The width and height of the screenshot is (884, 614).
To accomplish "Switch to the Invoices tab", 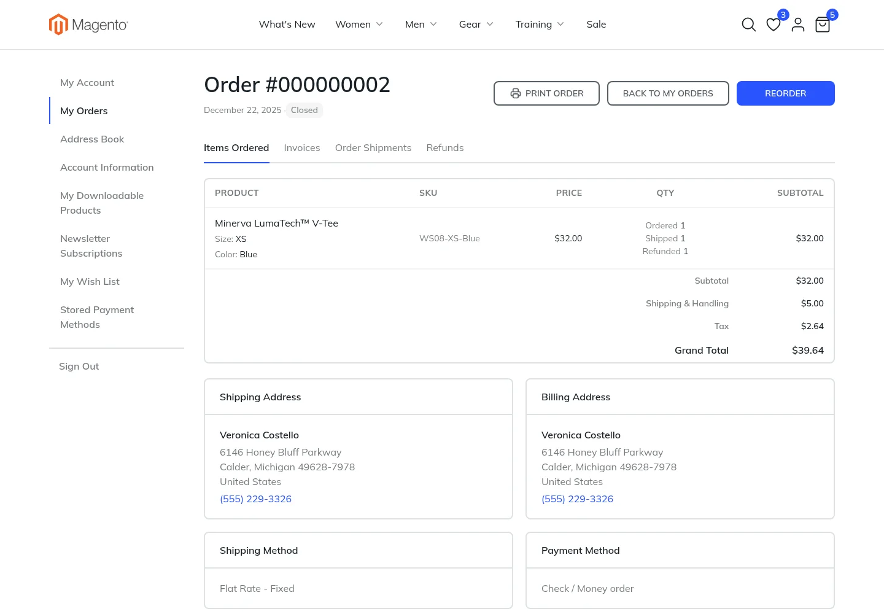I will [x=302, y=148].
